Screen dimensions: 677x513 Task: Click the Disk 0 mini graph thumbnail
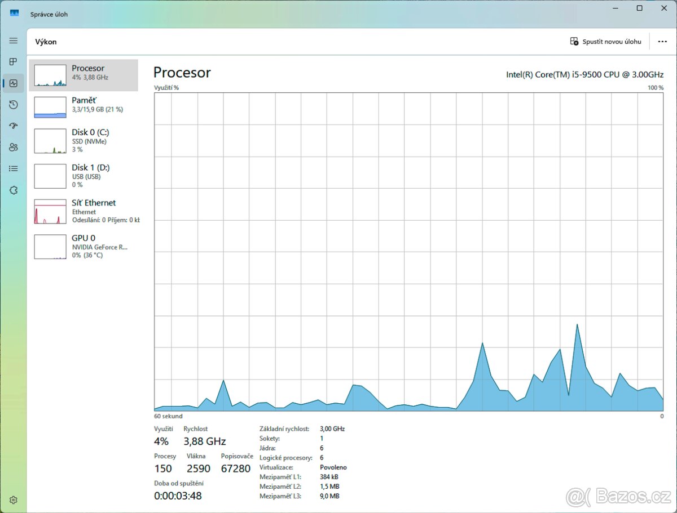point(50,141)
